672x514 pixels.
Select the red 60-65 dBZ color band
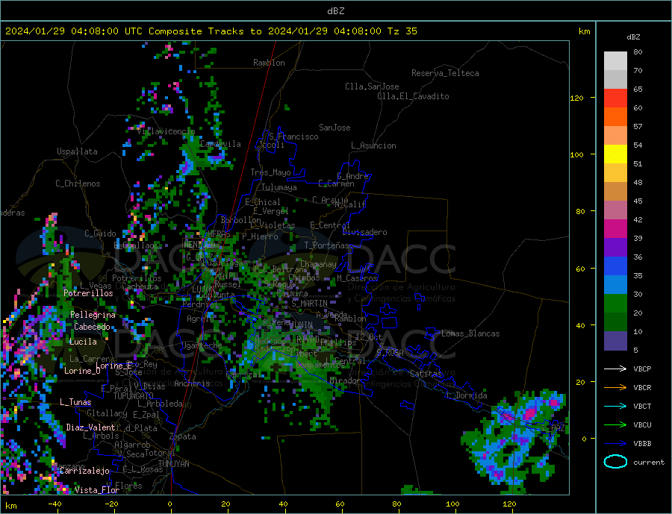coord(615,98)
